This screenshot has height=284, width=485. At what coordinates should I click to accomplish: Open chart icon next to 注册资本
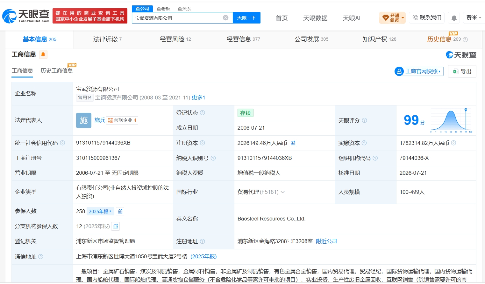(293, 143)
